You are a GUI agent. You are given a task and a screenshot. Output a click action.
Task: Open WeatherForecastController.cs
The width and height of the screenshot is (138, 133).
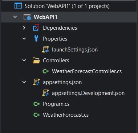click(x=87, y=71)
